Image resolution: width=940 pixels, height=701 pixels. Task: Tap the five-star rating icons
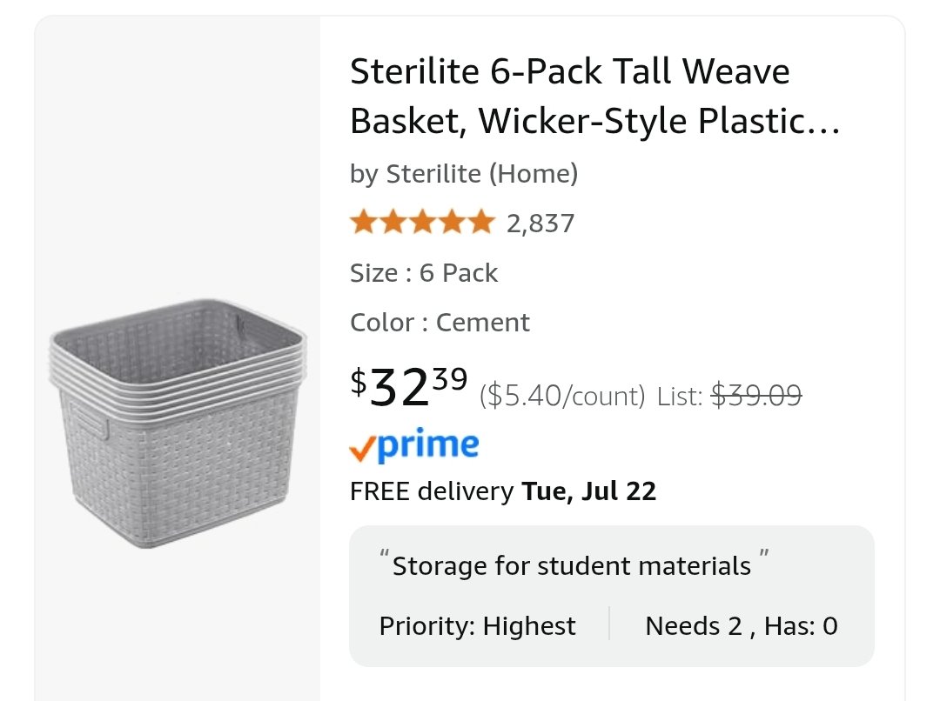pyautogui.click(x=423, y=223)
